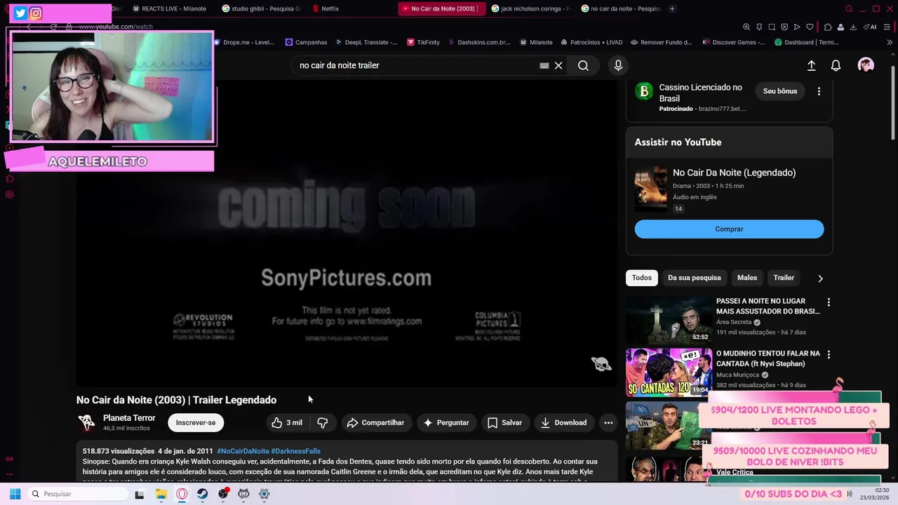898x505 pixels.
Task: Select the Males filter chip
Action: point(747,278)
